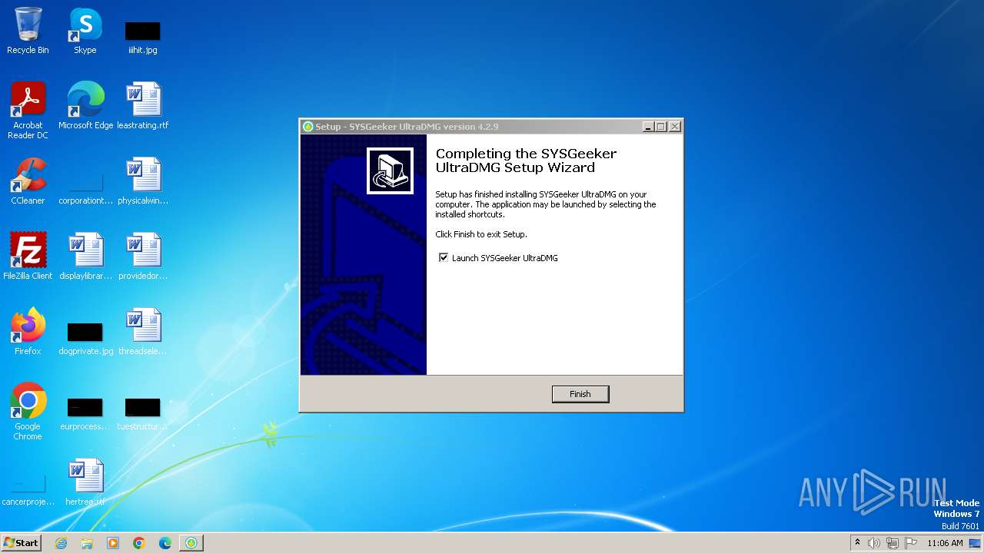Screen dimensions: 984x553
Task: Open the Action Center flag icon
Action: coord(911,543)
